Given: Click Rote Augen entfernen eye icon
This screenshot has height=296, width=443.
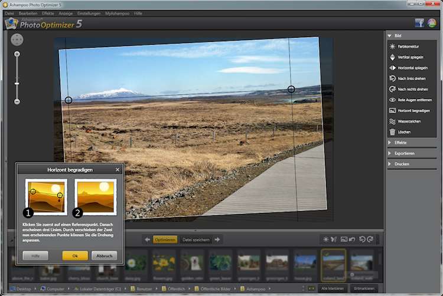Looking at the screenshot, I should [x=393, y=100].
